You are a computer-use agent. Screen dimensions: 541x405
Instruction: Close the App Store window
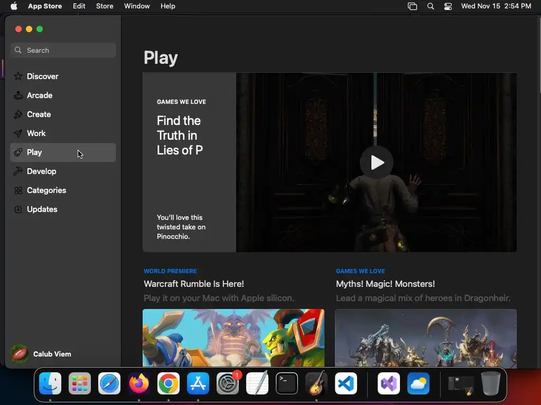[18, 29]
